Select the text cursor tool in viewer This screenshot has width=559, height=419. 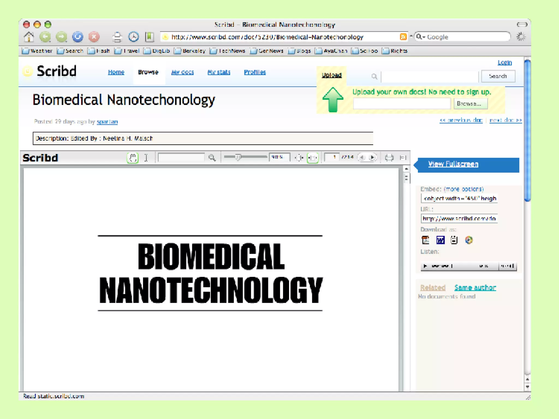tap(146, 158)
